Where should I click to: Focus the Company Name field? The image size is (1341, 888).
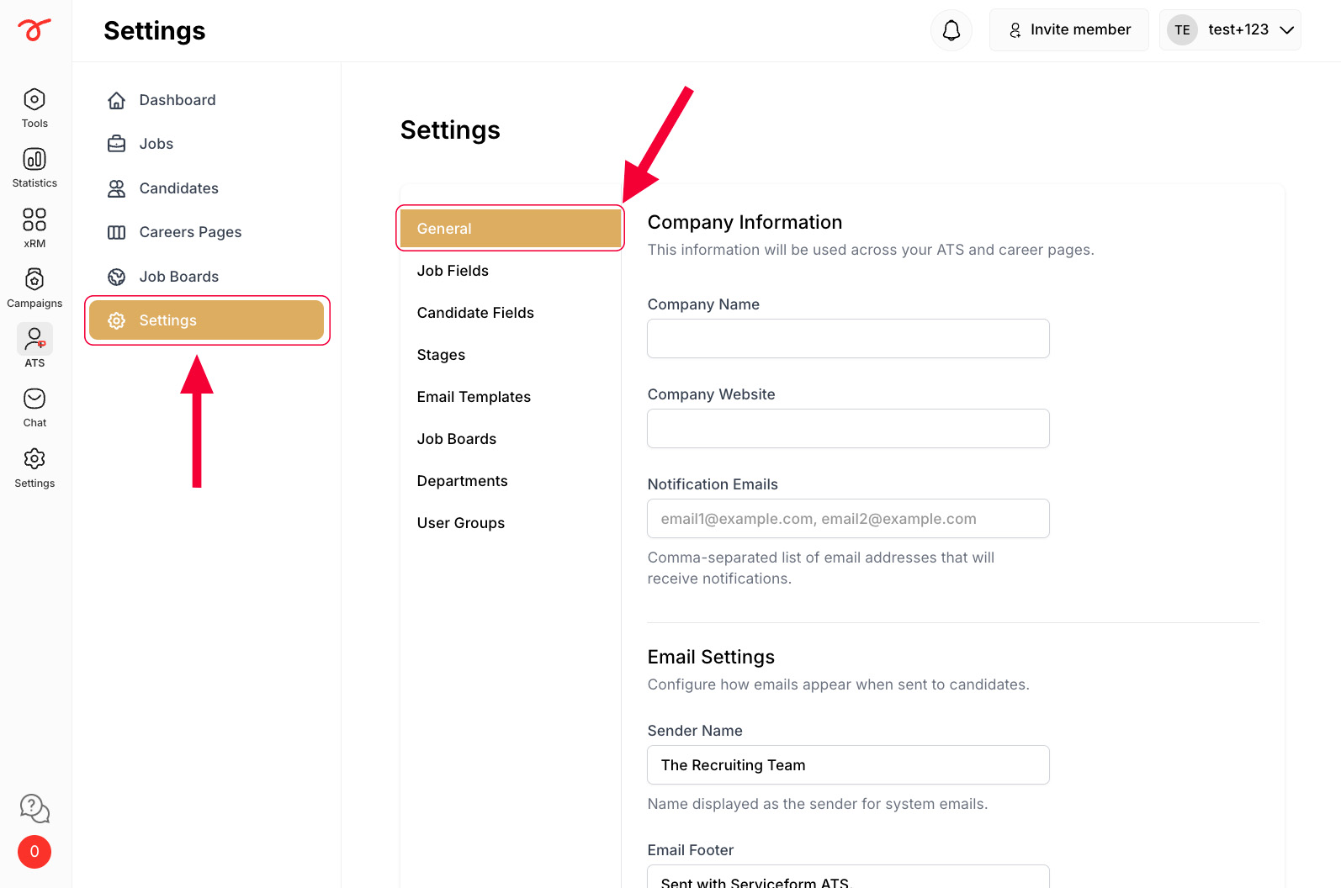[x=848, y=338]
